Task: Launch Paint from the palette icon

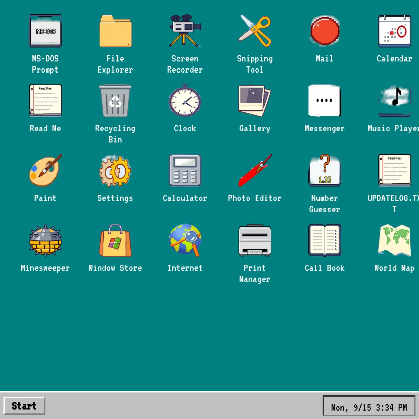Action: point(45,171)
